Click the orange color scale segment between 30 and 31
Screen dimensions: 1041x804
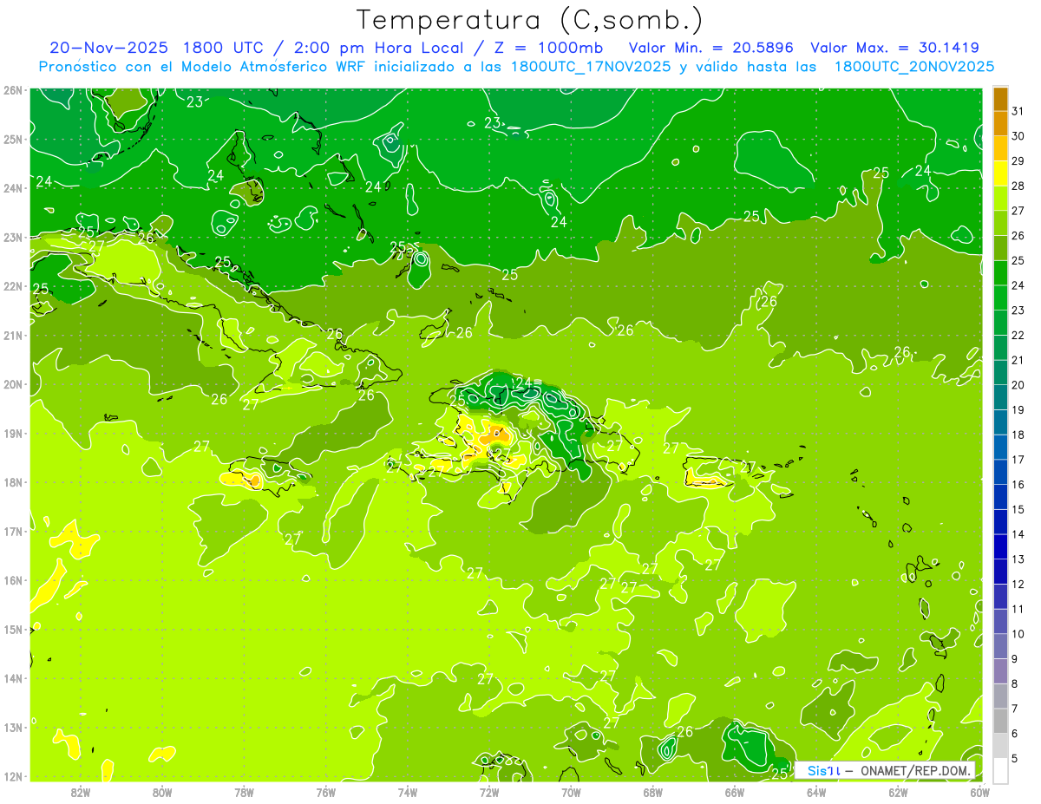pos(1000,123)
